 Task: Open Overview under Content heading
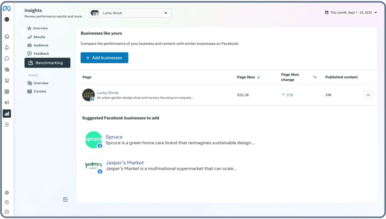[38, 83]
